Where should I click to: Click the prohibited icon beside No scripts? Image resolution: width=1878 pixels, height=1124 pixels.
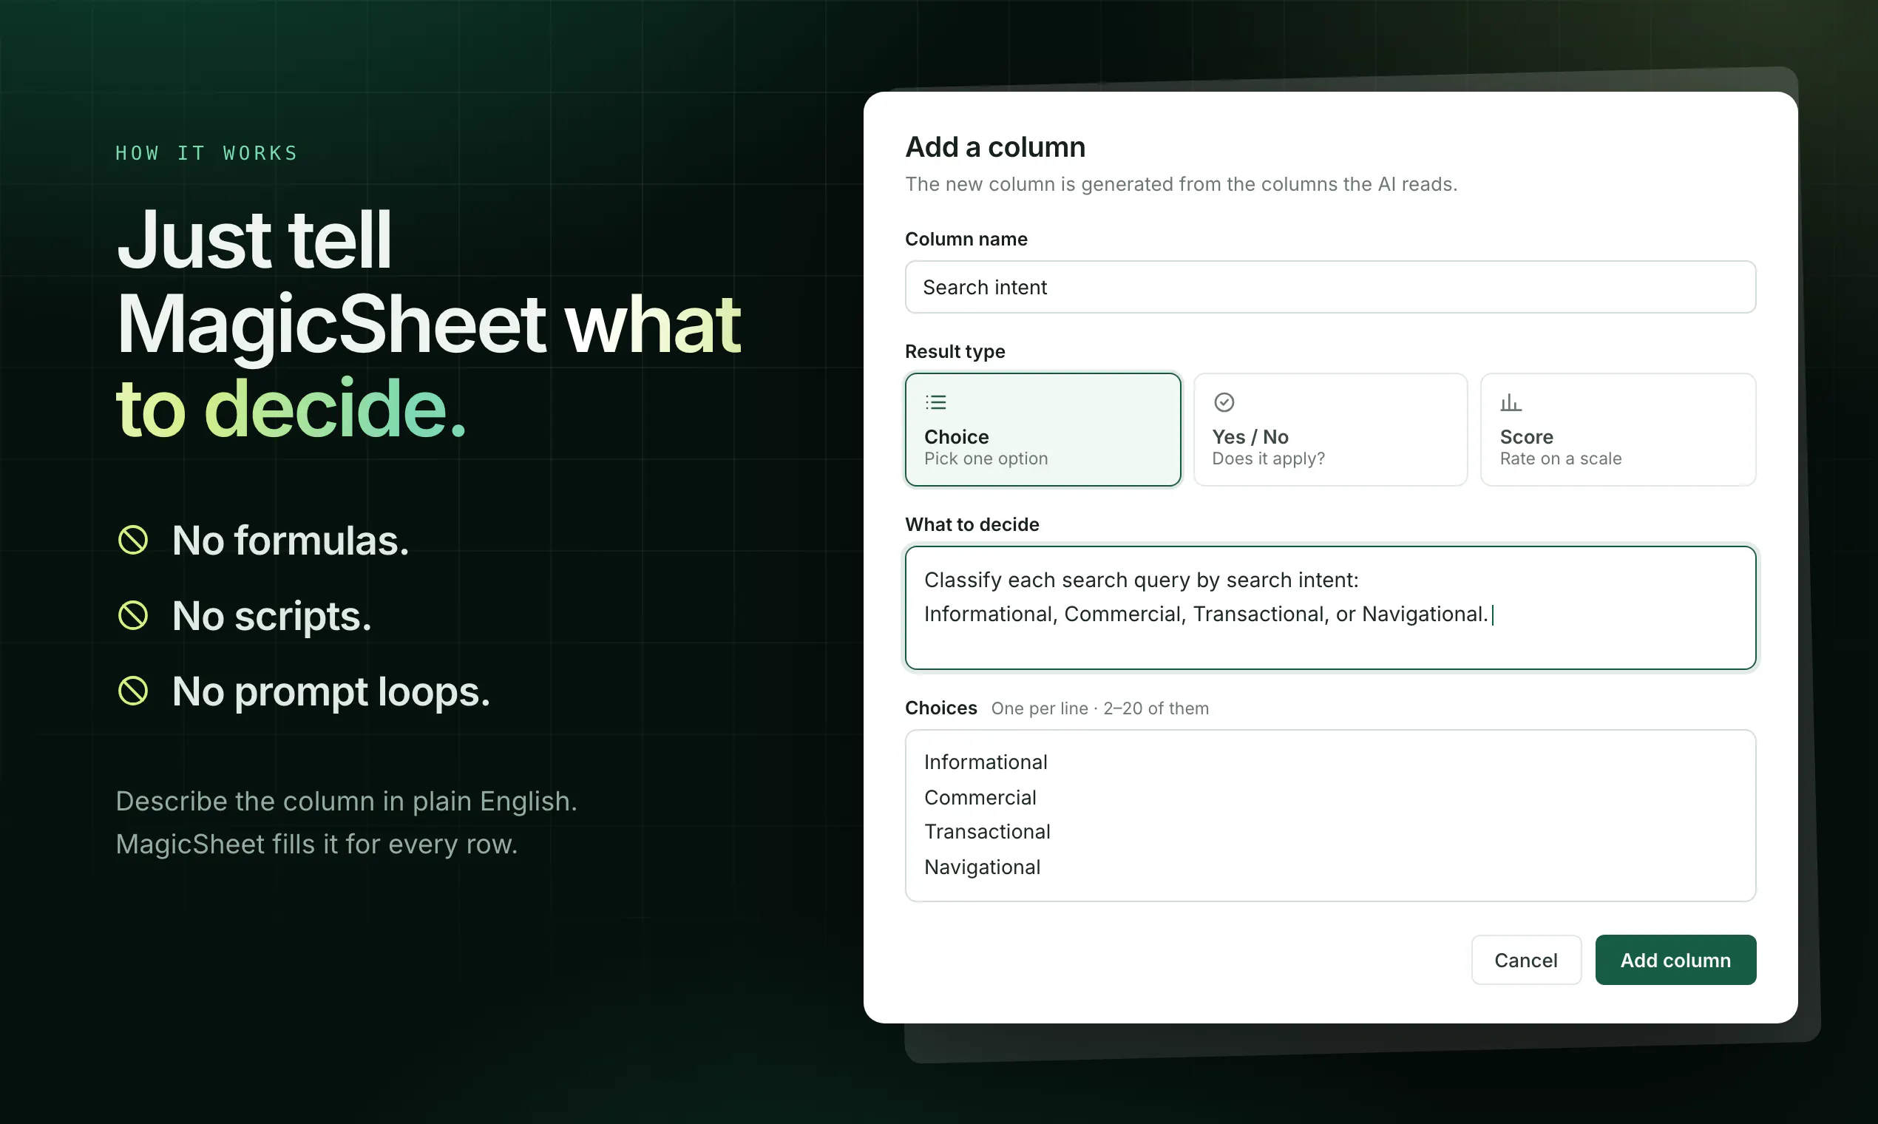(133, 616)
